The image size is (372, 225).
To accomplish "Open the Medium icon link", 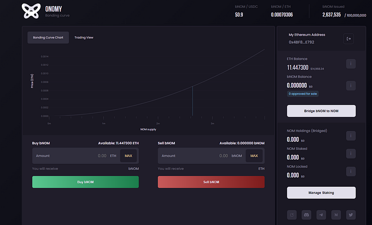I will click(336, 215).
